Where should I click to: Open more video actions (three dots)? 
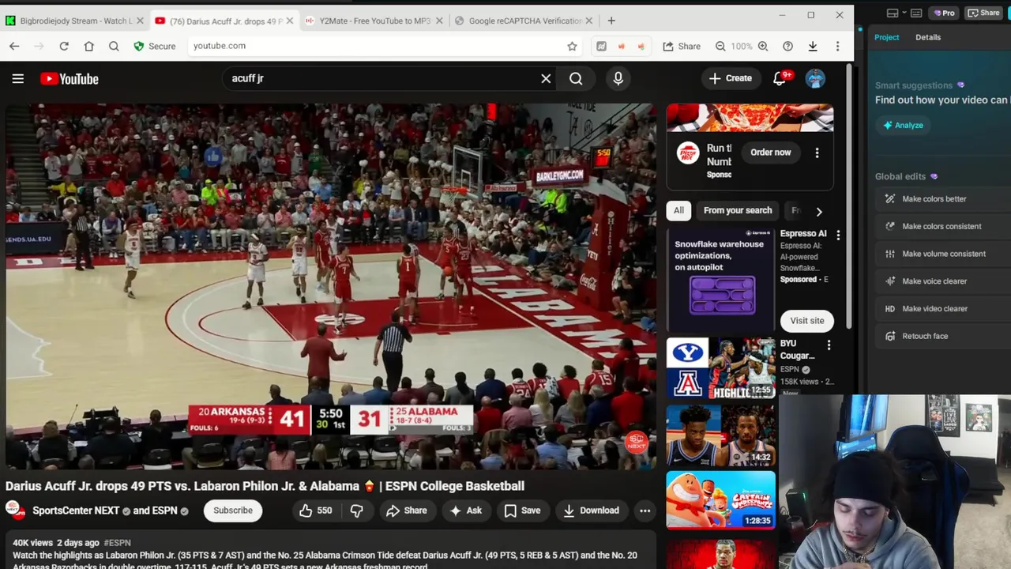pos(645,511)
